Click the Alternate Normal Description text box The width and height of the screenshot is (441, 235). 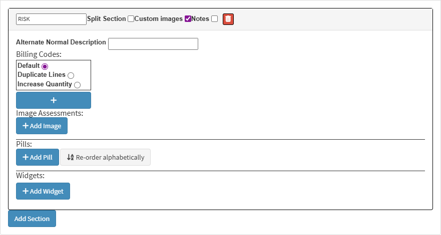153,44
